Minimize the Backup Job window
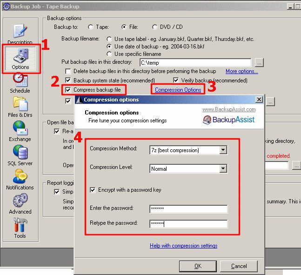Screen dimensions: 301x275 (290, 7)
